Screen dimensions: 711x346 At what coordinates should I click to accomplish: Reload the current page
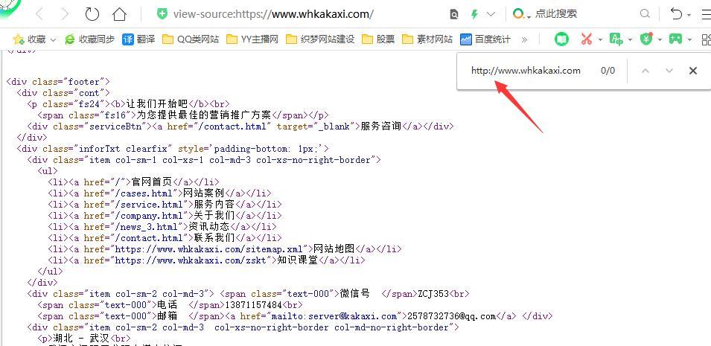[x=92, y=14]
